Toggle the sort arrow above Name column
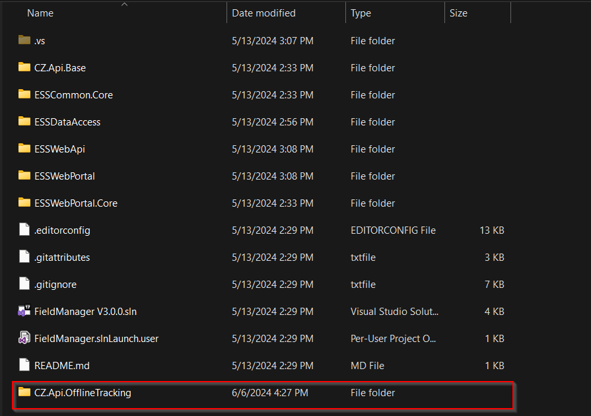This screenshot has width=591, height=416. (x=124, y=5)
